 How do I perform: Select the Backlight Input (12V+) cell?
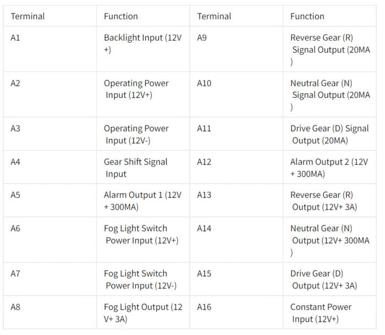tap(143, 49)
